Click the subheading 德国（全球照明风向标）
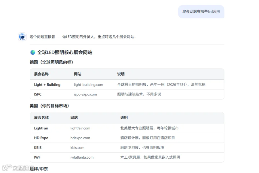 52,62
